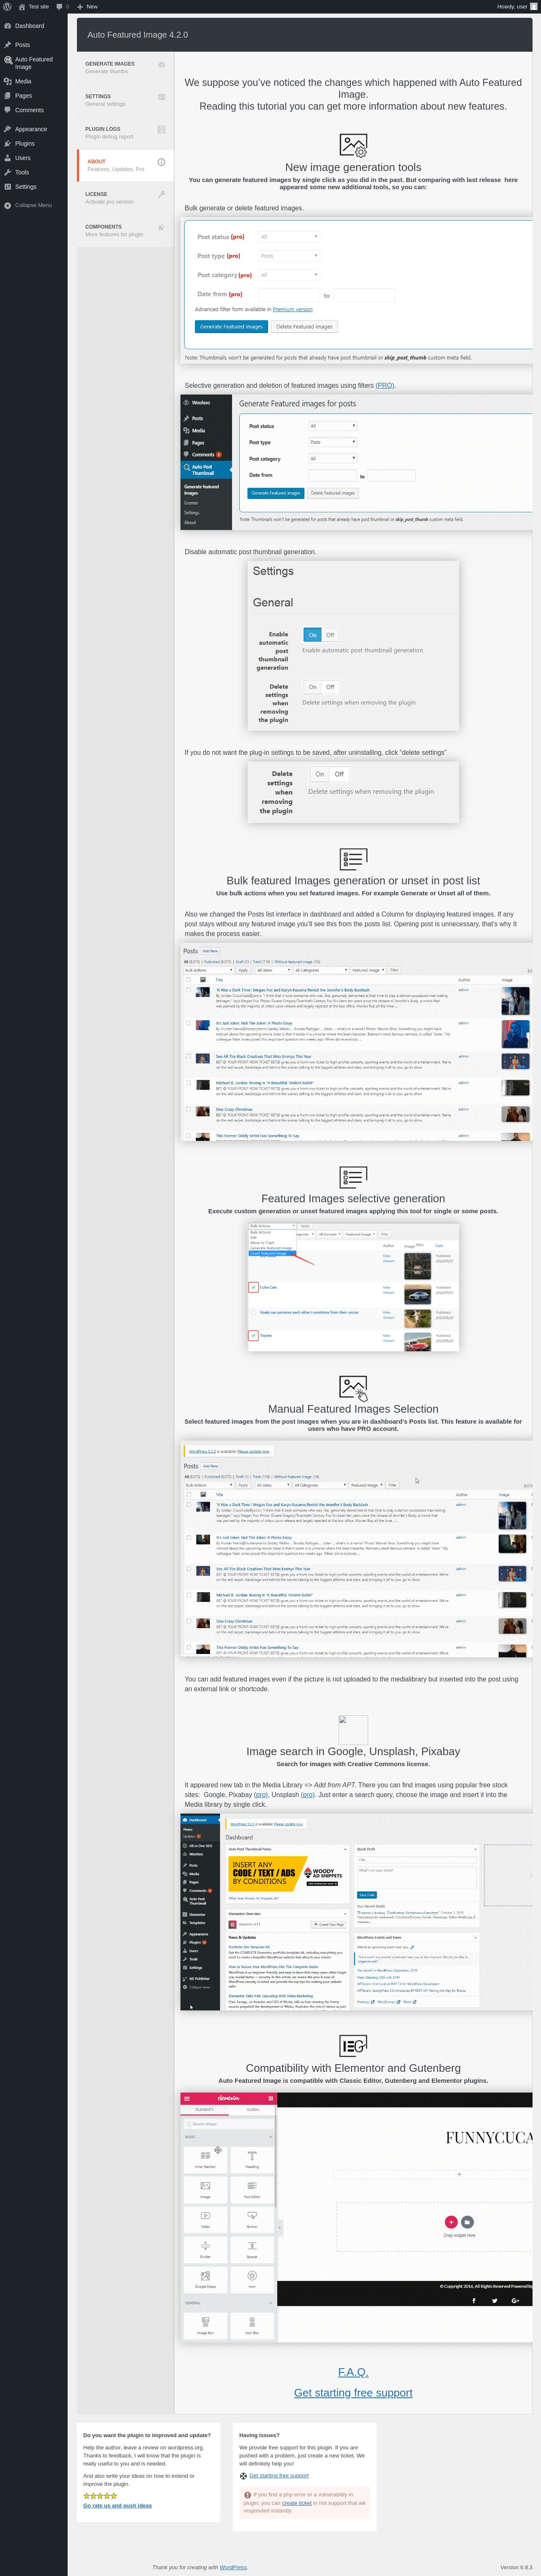
Task: Click the (pro) link after Unsplash
Action: click(x=307, y=1795)
